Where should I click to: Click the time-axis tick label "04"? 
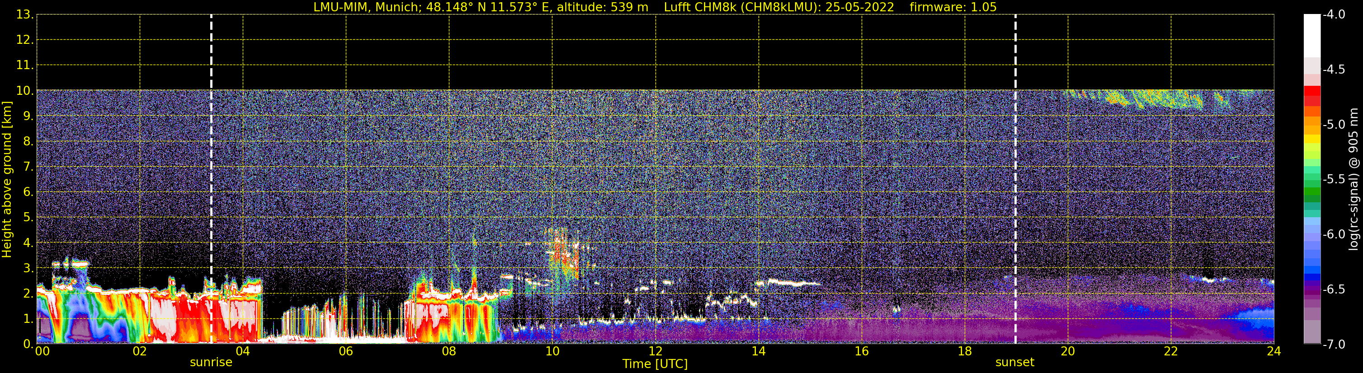pyautogui.click(x=243, y=351)
